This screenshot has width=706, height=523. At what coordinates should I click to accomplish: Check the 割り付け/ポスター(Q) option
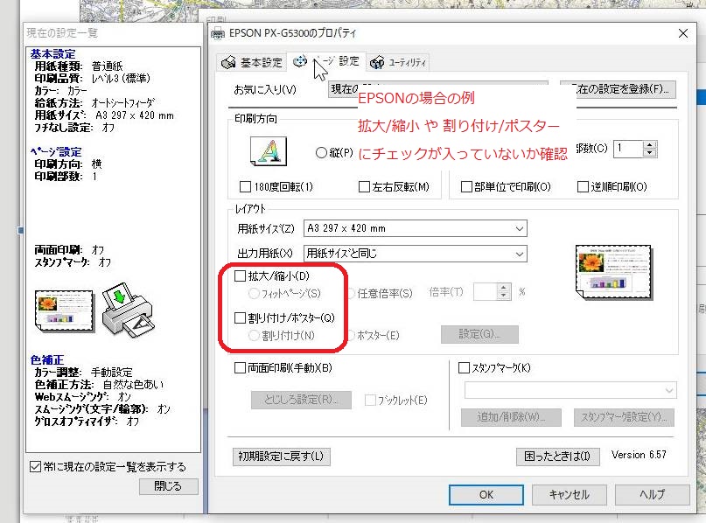point(238,318)
